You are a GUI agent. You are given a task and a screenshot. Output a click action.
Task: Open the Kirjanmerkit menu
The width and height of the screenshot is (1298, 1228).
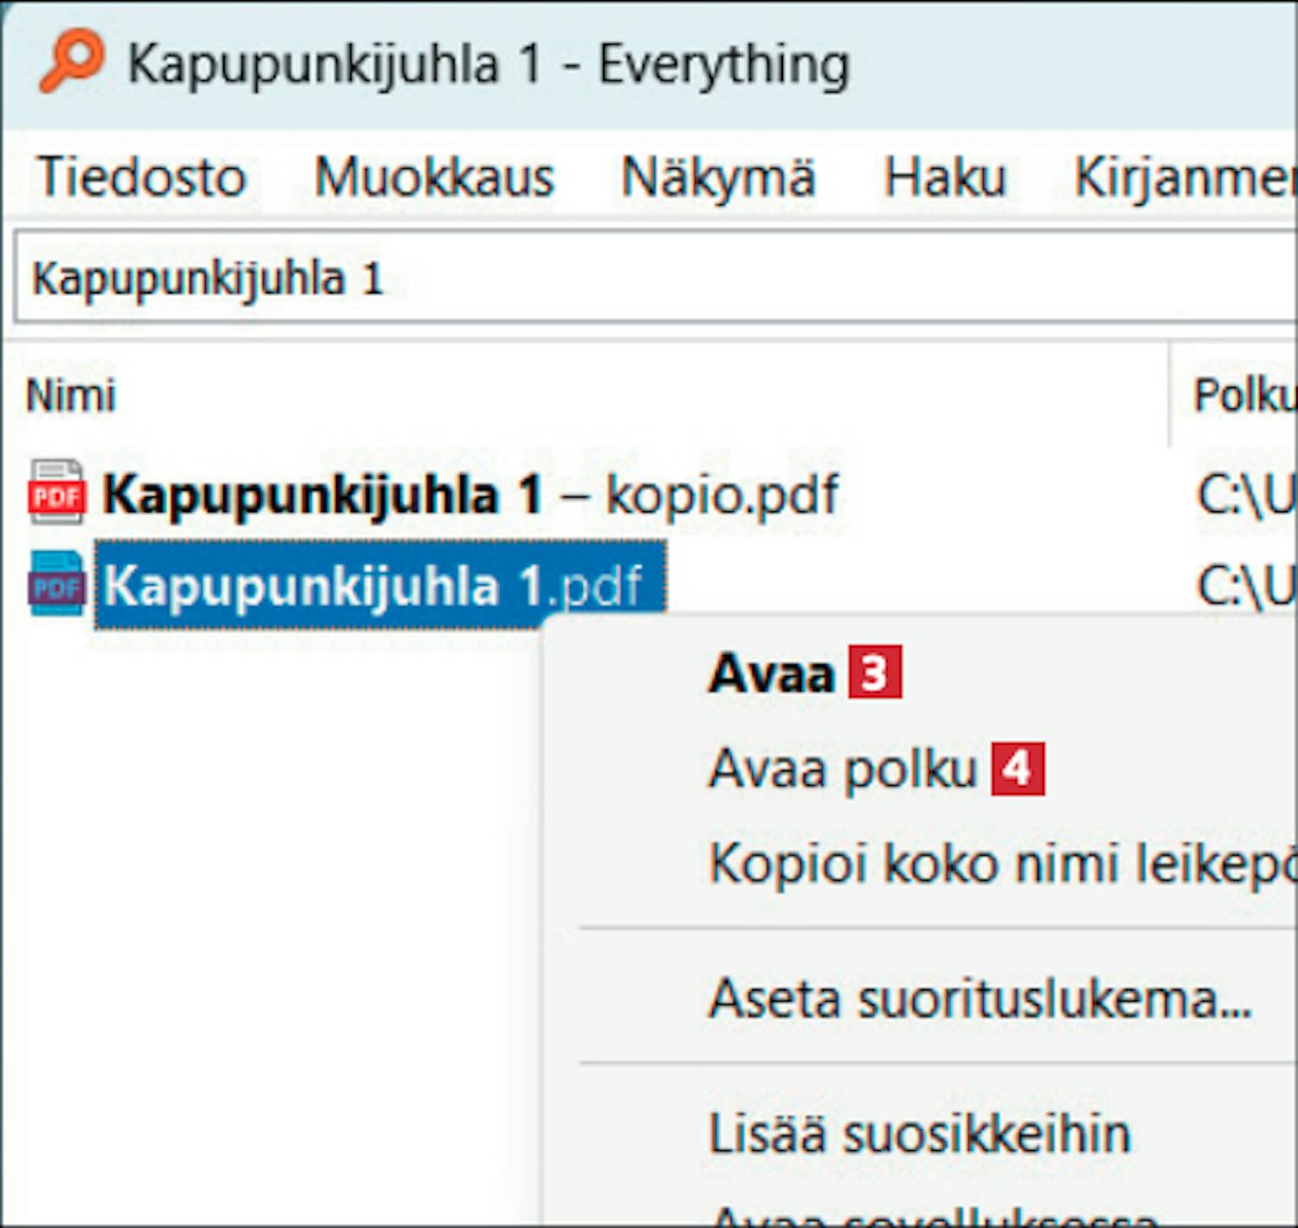pos(1184,177)
